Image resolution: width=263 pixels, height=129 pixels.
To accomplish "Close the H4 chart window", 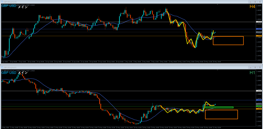I will [x=259, y=2].
